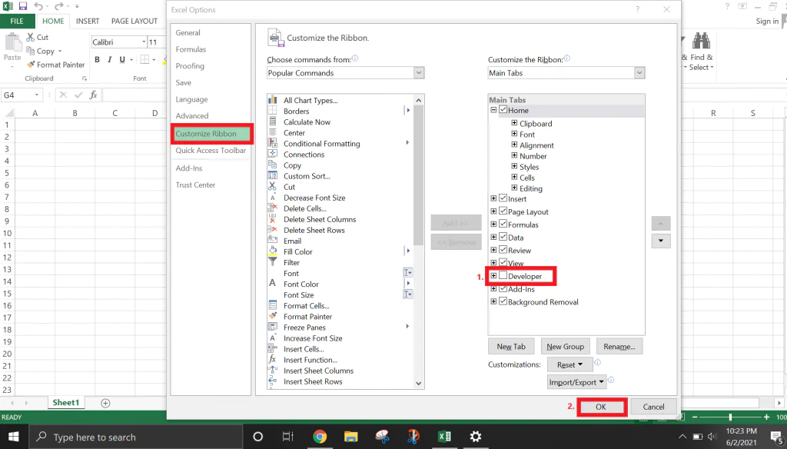Expand the Alignment group node
787x449 pixels.
coord(514,145)
